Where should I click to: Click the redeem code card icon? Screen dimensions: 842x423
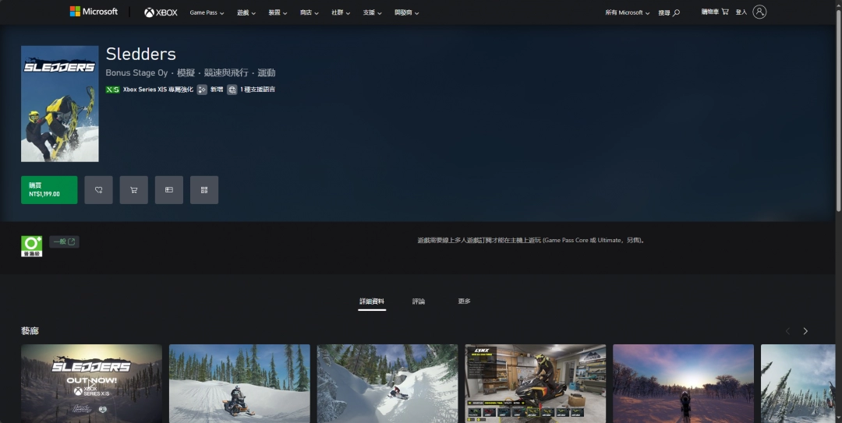(x=168, y=189)
